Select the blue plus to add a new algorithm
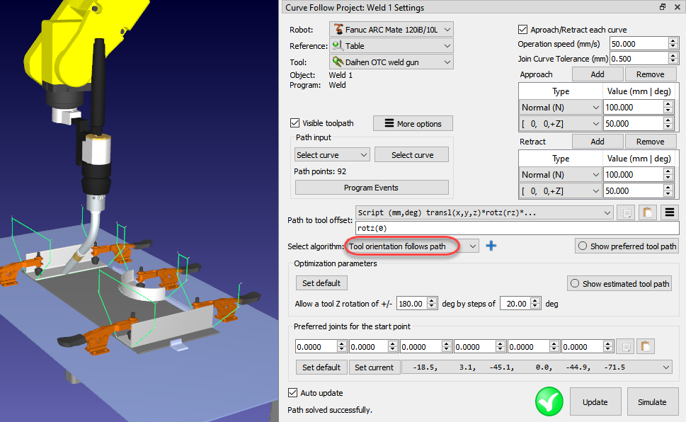 click(491, 246)
